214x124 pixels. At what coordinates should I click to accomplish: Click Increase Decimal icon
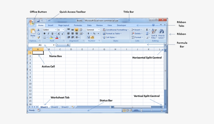pyautogui.click(x=88, y=37)
